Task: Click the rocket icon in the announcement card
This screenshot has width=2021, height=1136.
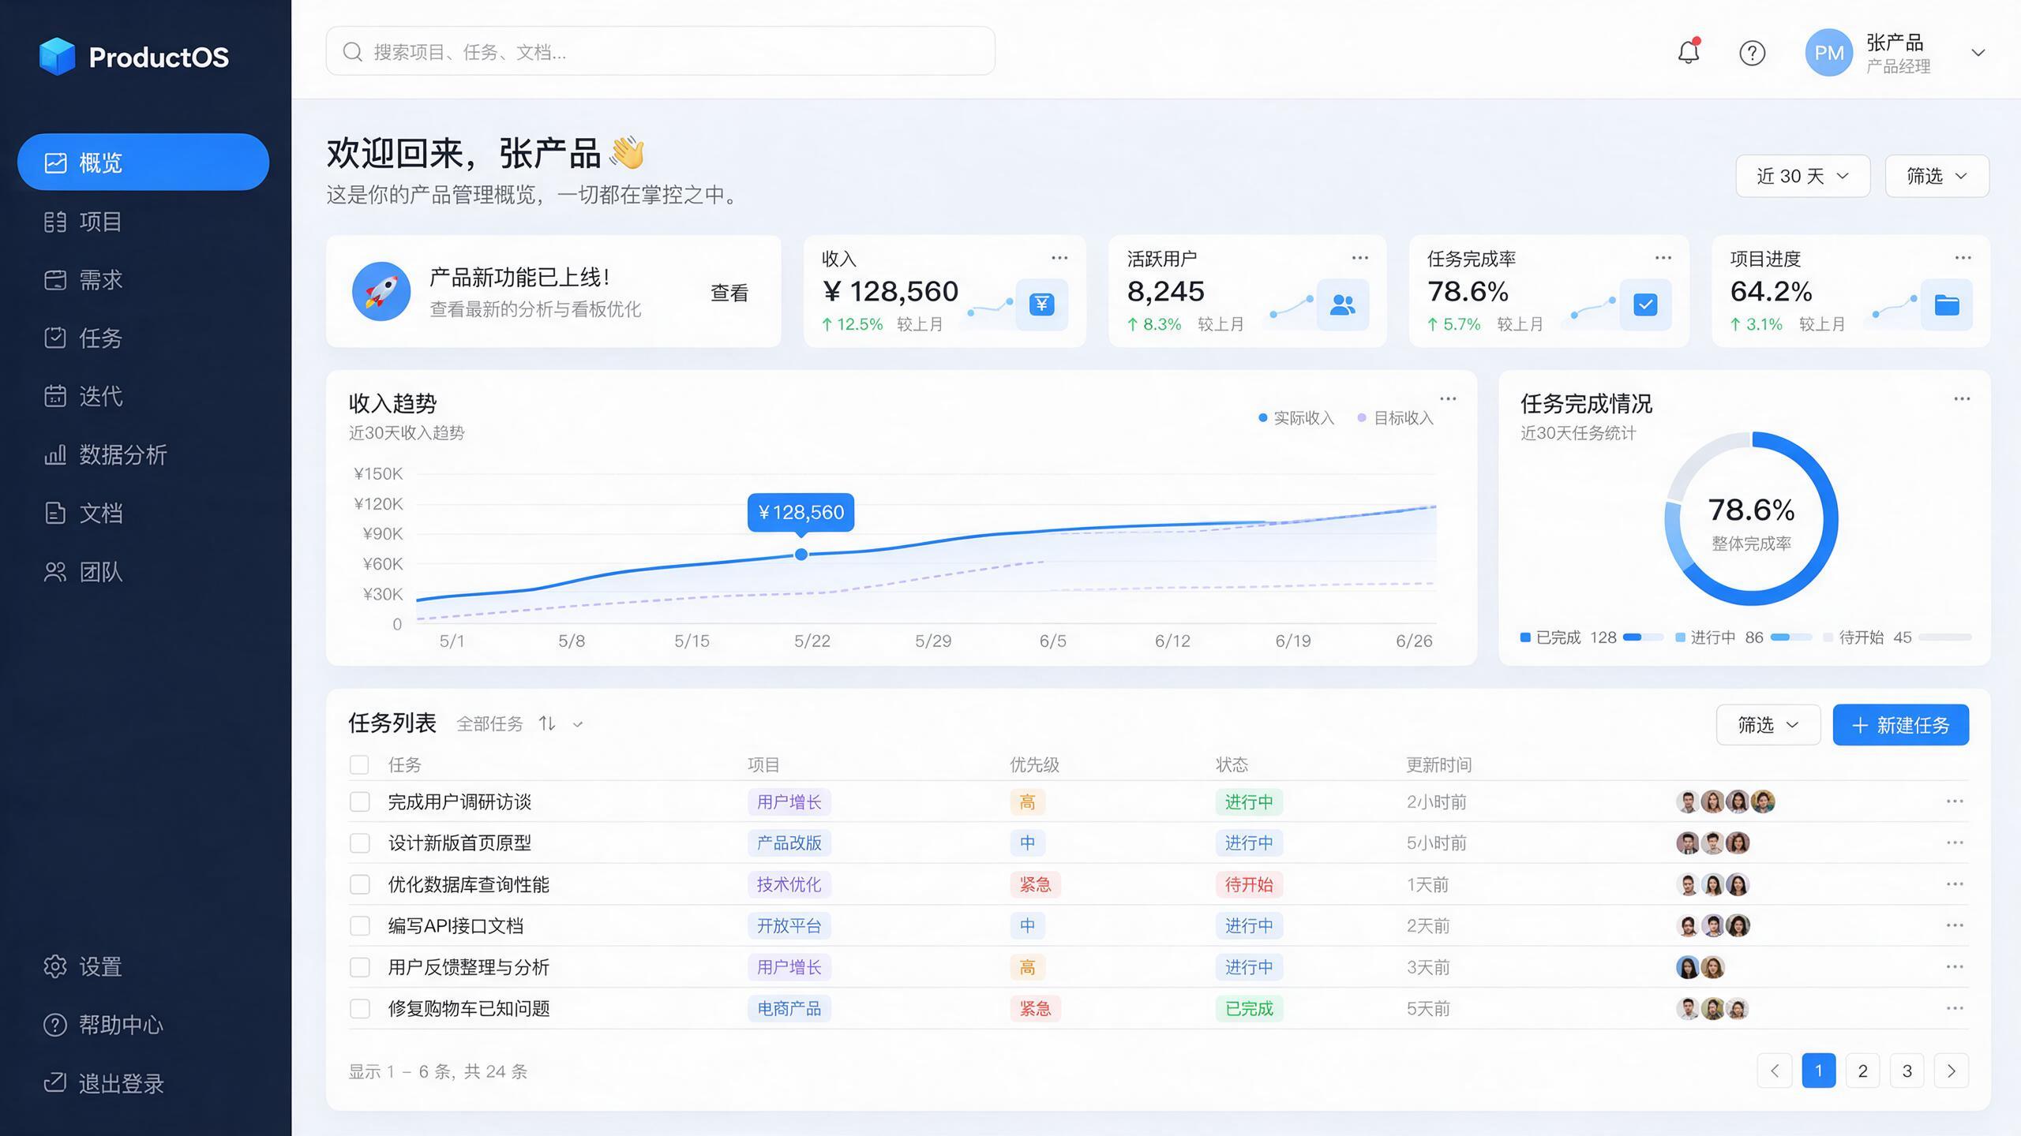Action: pyautogui.click(x=381, y=291)
